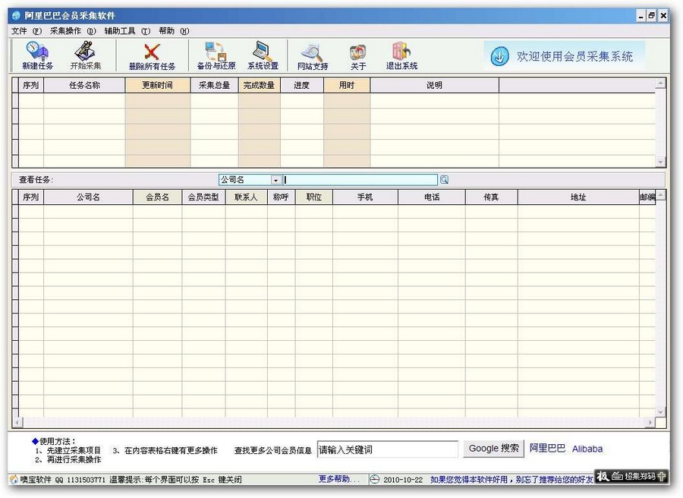This screenshot has height=498, width=683.
Task: Click the 查看任务 label
Action: (36, 179)
